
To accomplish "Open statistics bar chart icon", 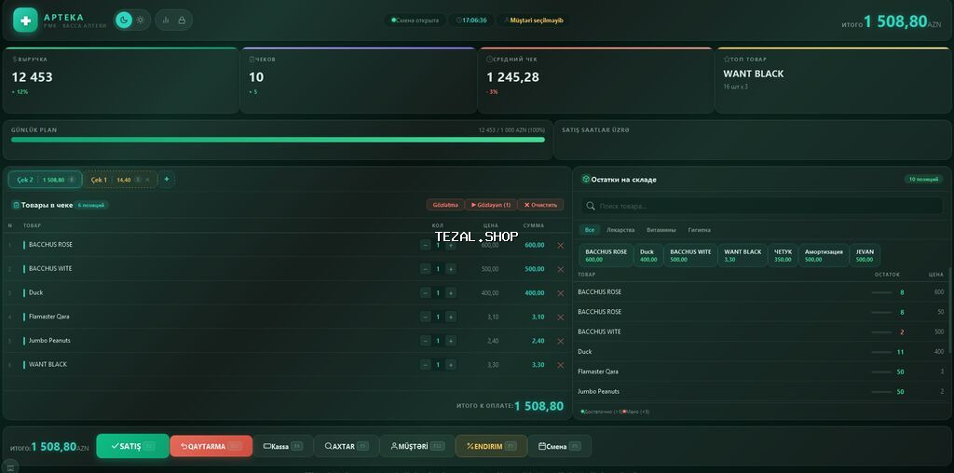I will tap(166, 20).
